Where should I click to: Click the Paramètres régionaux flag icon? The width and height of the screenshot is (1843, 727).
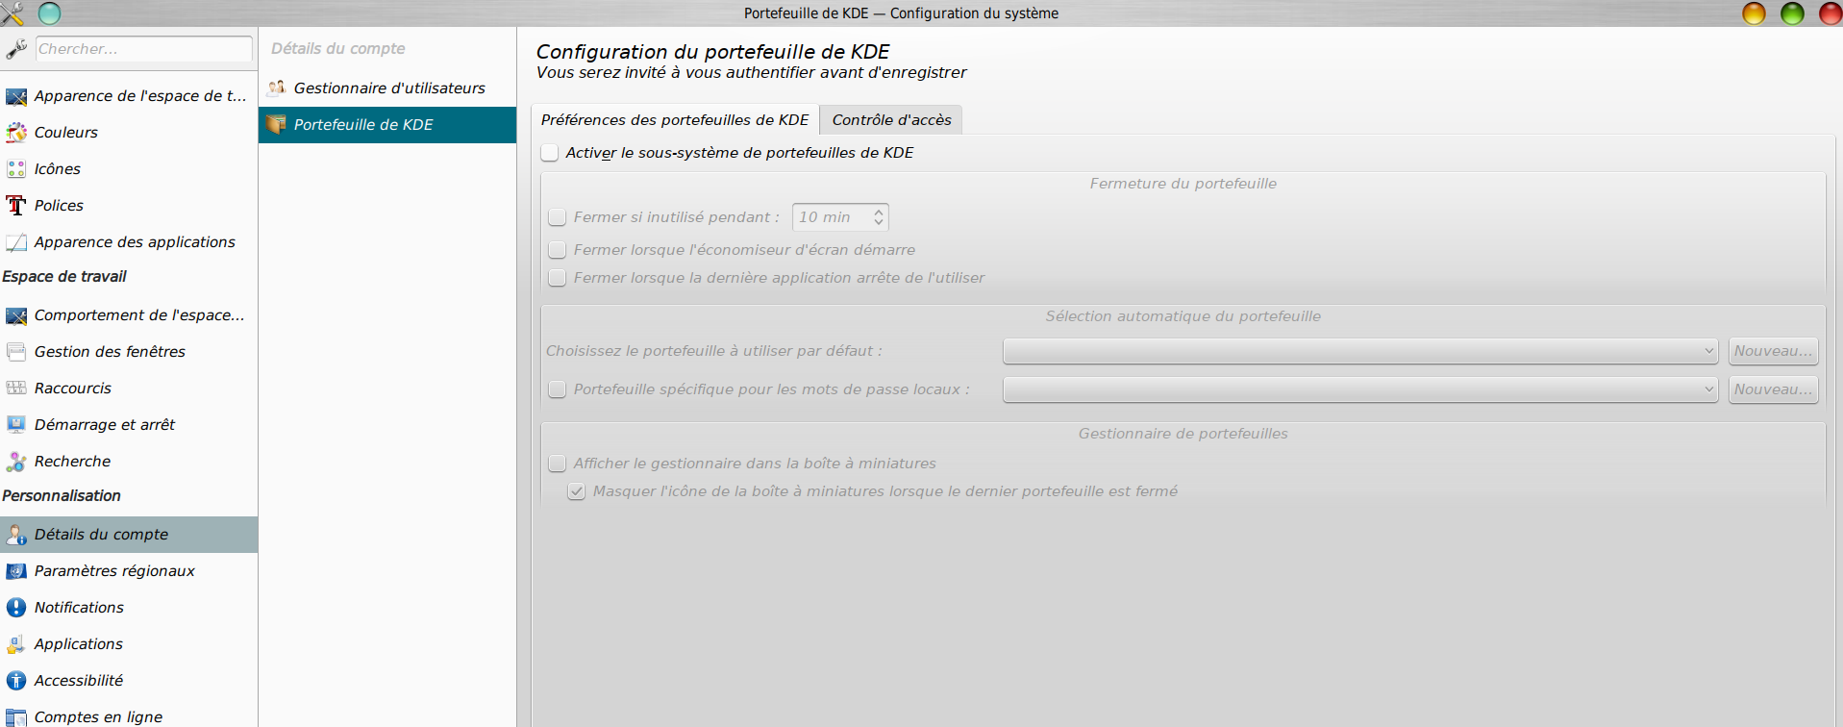16,571
